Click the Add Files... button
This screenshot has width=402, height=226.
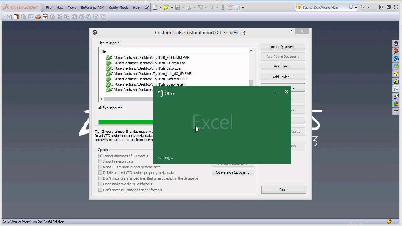click(x=283, y=66)
